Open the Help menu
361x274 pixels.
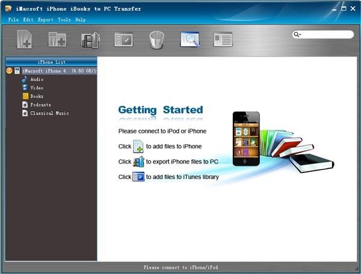pos(81,20)
